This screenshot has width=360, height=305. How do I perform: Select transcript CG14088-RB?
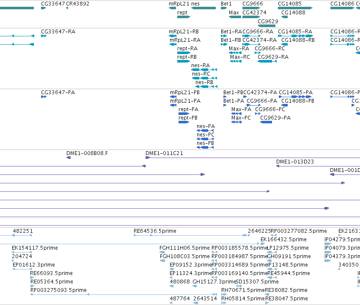(x=284, y=44)
